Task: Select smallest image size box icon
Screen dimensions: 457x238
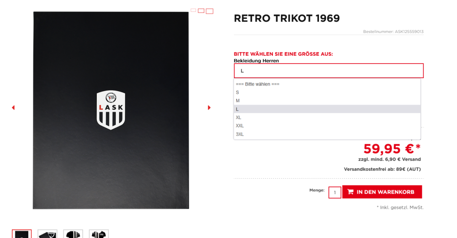Action: pyautogui.click(x=193, y=10)
